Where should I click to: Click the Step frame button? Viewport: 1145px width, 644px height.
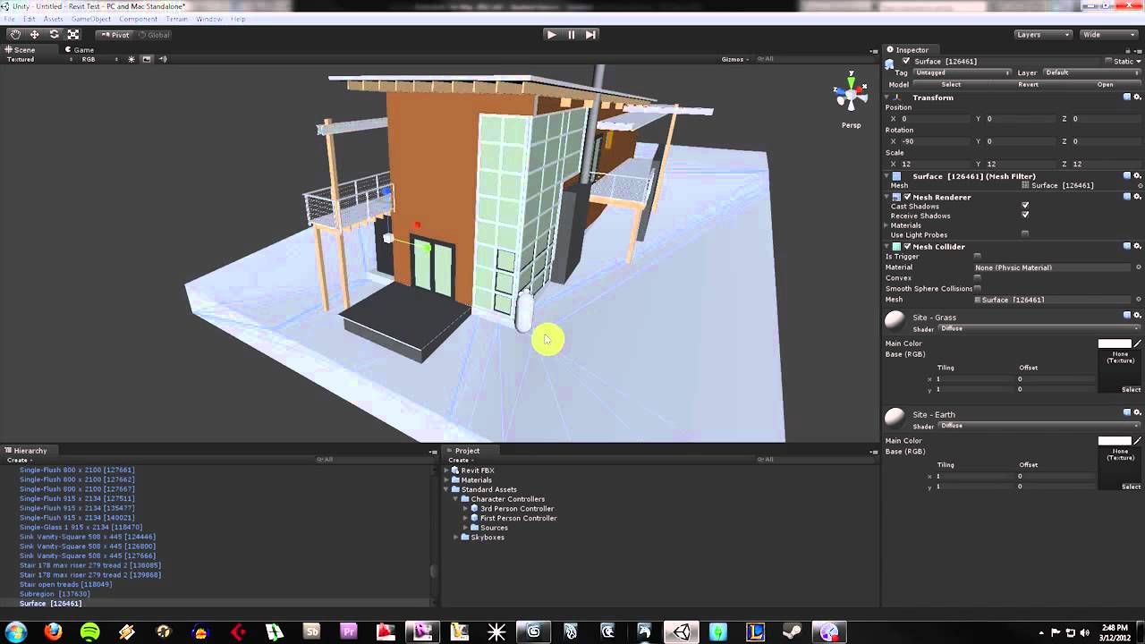590,34
